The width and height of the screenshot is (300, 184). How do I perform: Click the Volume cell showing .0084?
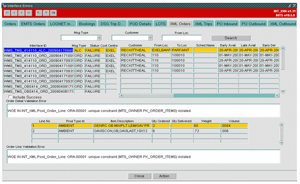point(234,125)
